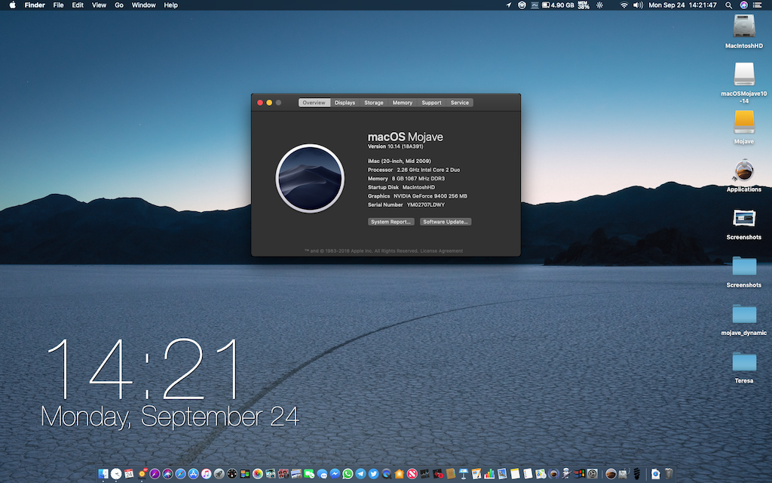Click the System Report button

391,222
